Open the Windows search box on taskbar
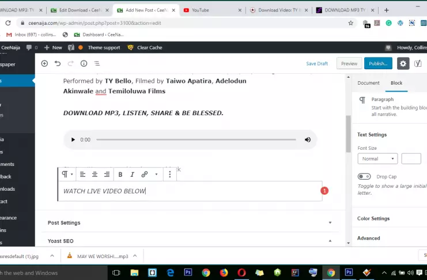The height and width of the screenshot is (280, 427). tap(54, 273)
